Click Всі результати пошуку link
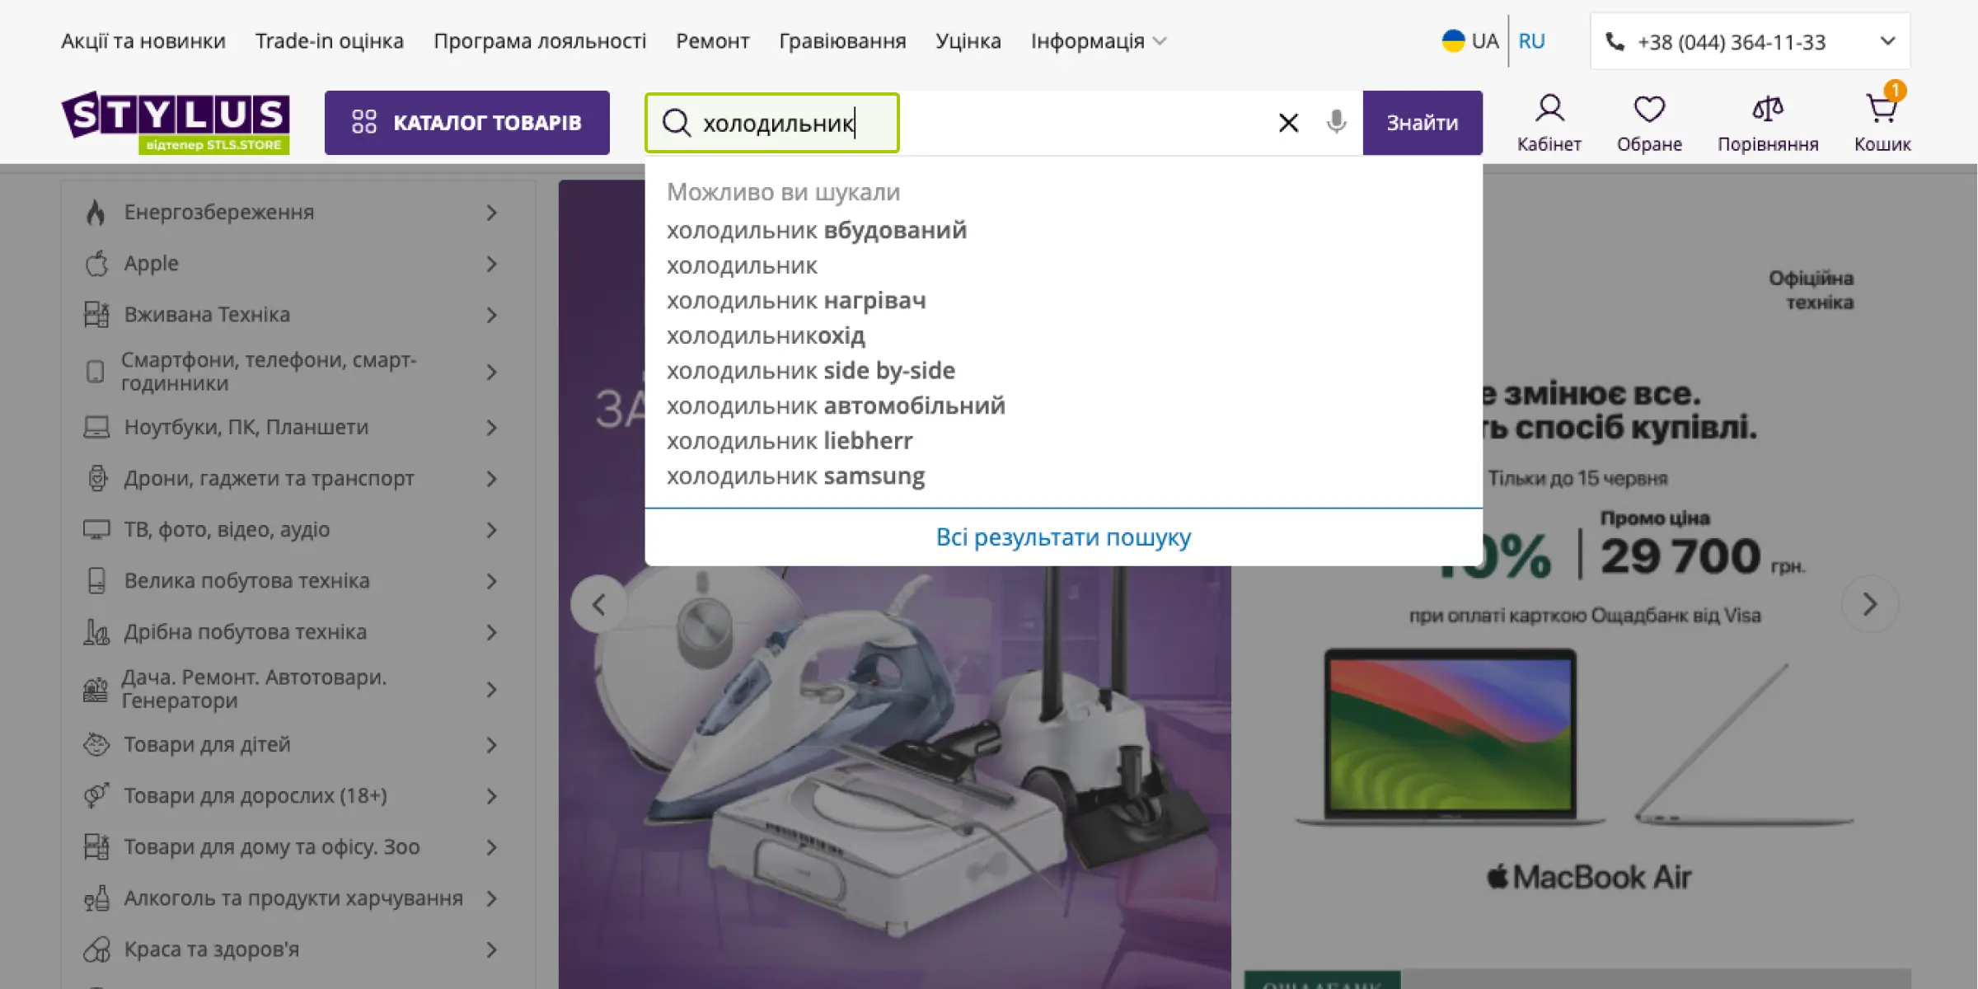 click(x=1063, y=537)
